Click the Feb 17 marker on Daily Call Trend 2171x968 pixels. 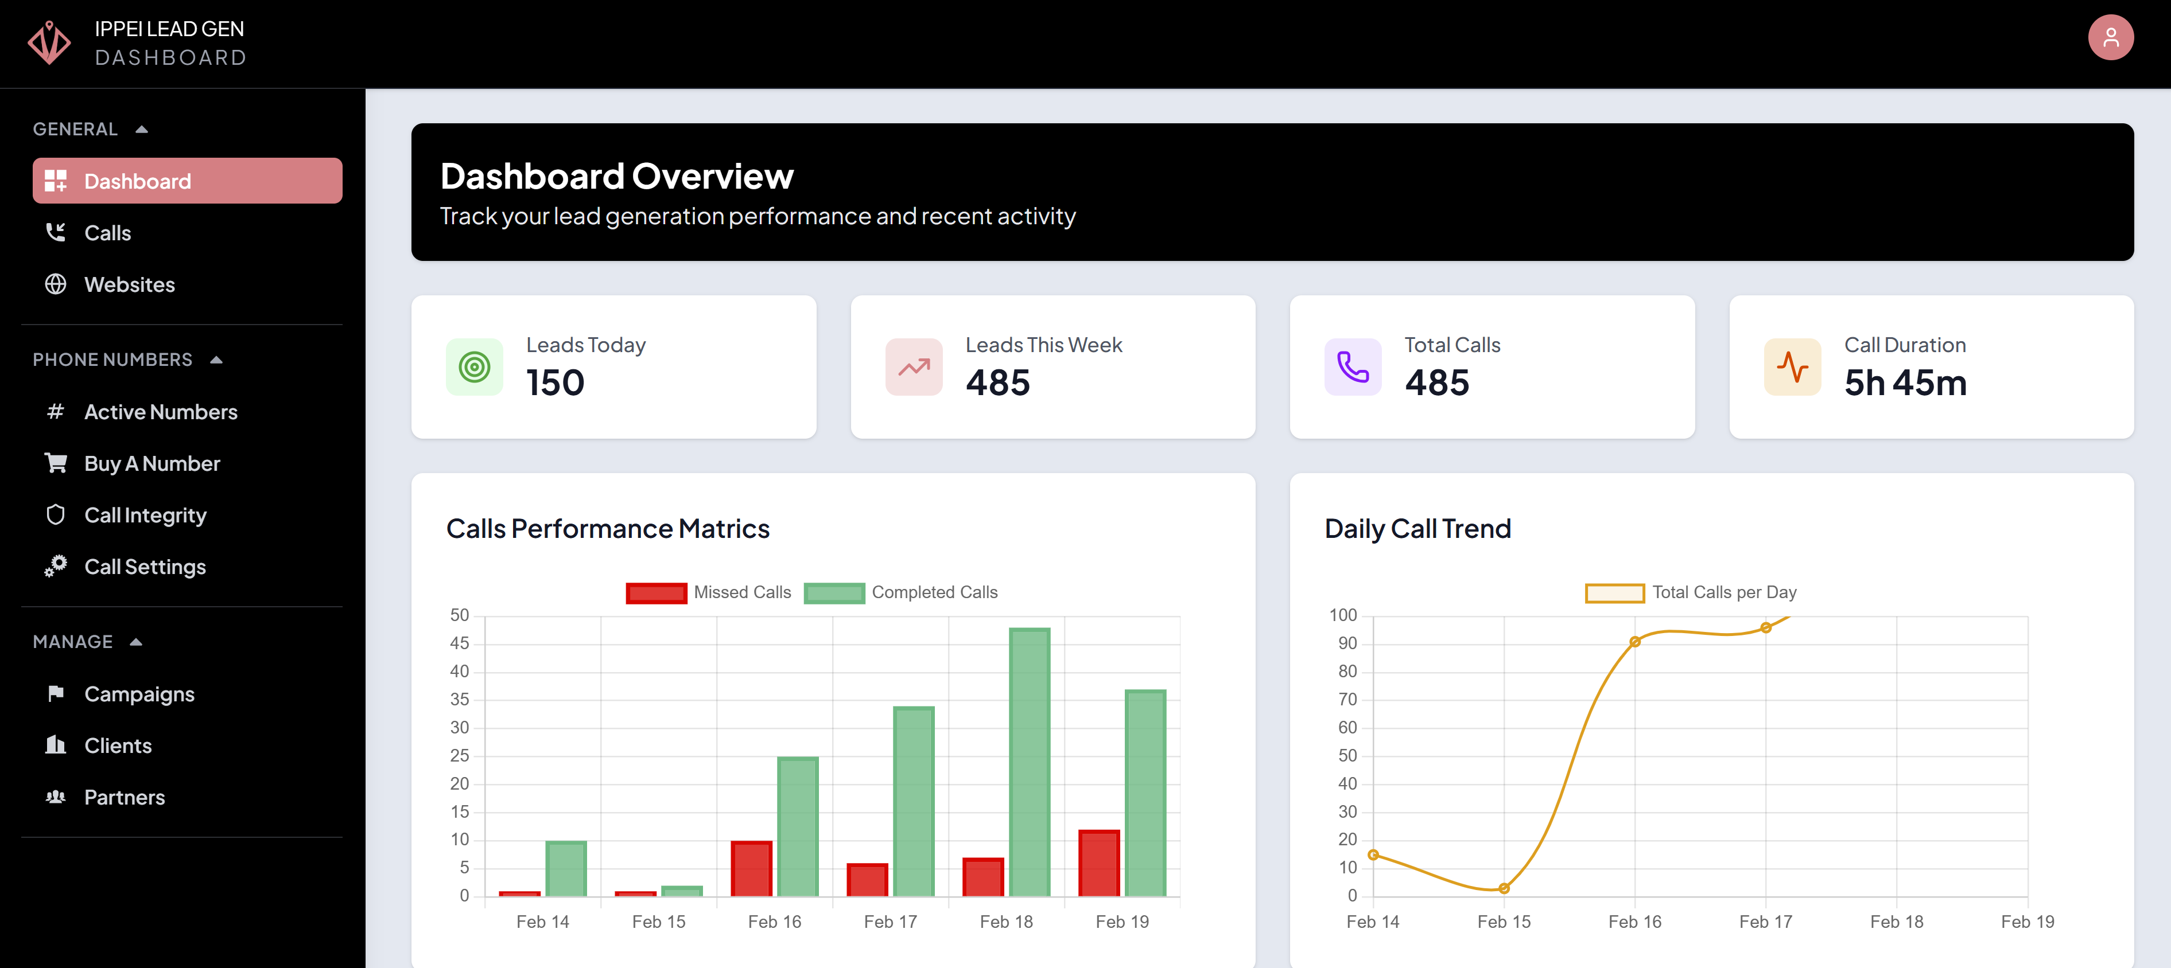[1766, 627]
